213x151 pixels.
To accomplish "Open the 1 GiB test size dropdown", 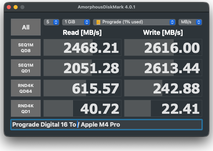I will point(76,22).
